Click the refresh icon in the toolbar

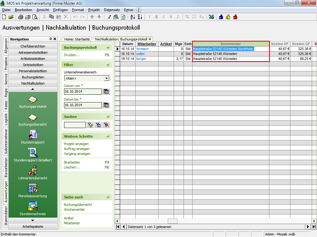pyautogui.click(x=123, y=17)
